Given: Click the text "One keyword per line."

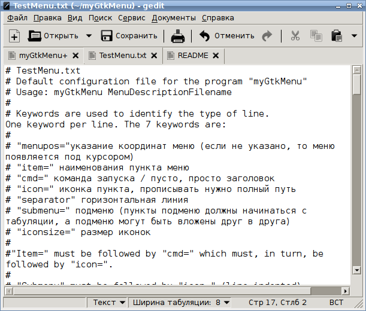Looking at the screenshot, I should point(62,125).
